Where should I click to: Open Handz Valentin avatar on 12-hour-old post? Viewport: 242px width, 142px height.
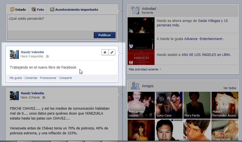pos(14,95)
